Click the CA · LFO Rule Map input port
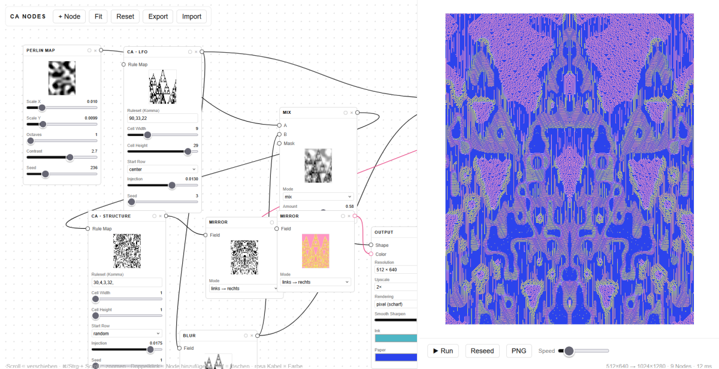 124,64
